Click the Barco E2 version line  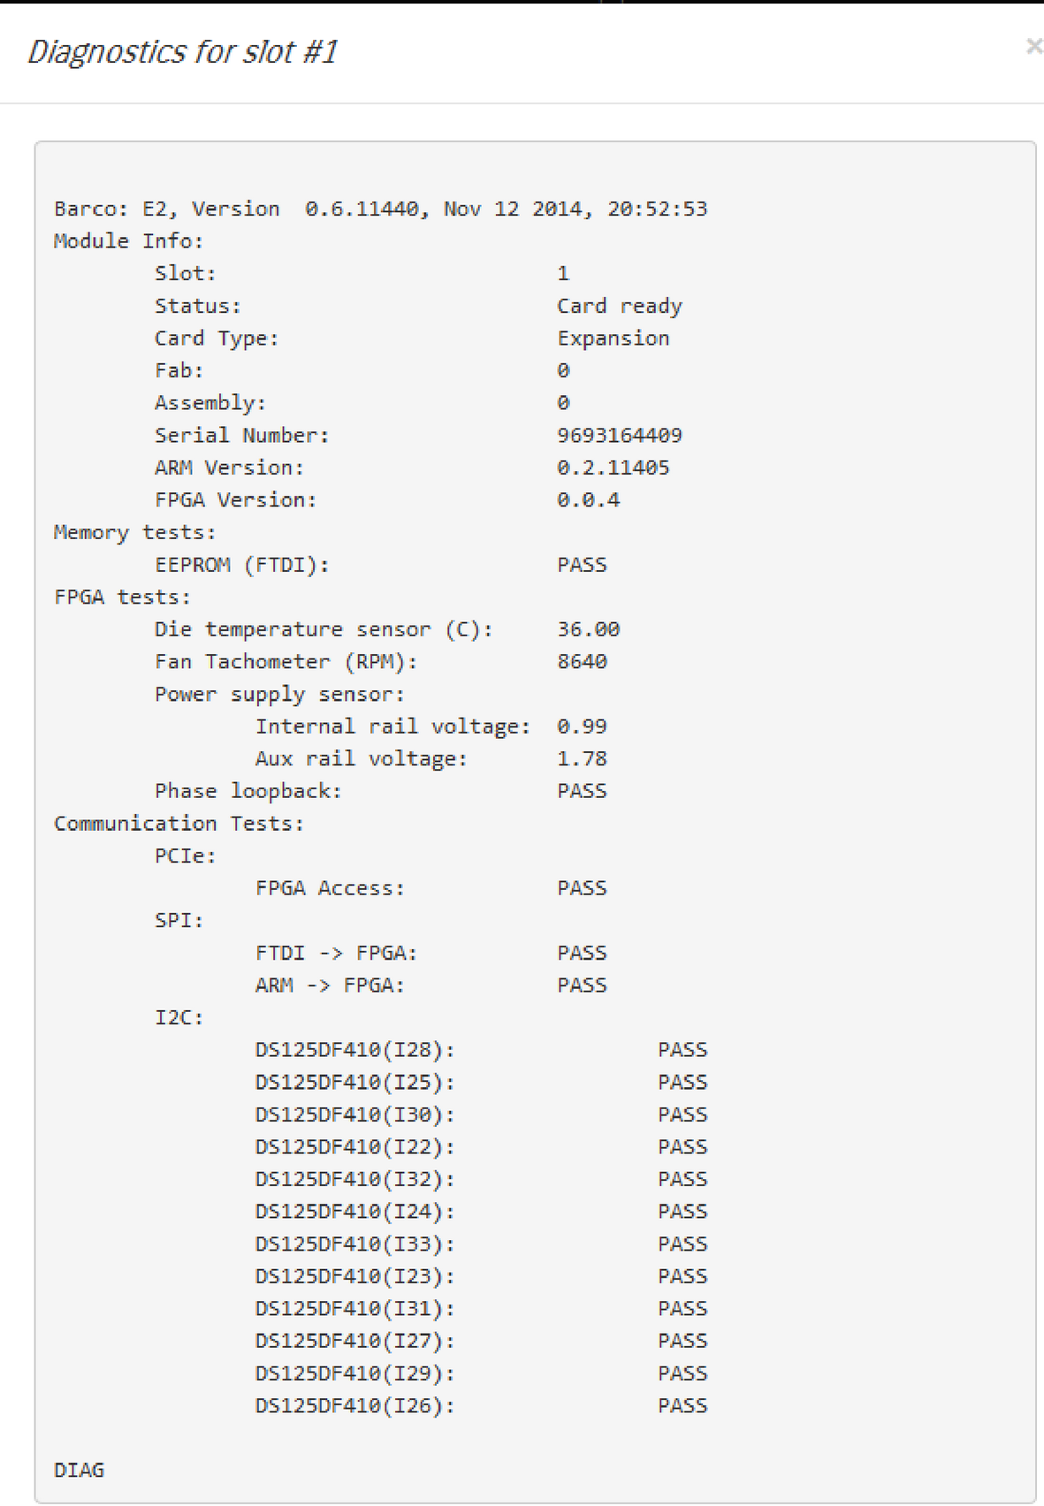coord(381,209)
